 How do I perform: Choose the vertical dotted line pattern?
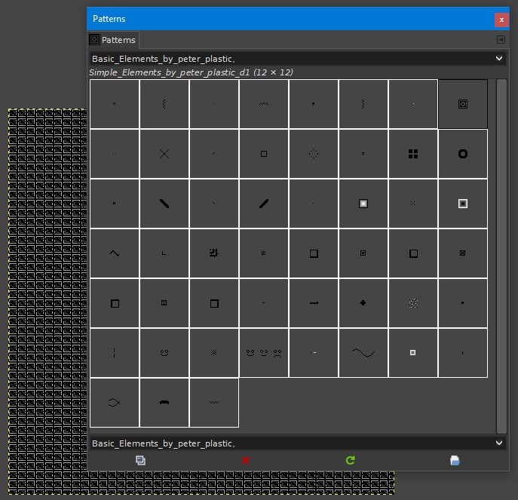coord(115,353)
